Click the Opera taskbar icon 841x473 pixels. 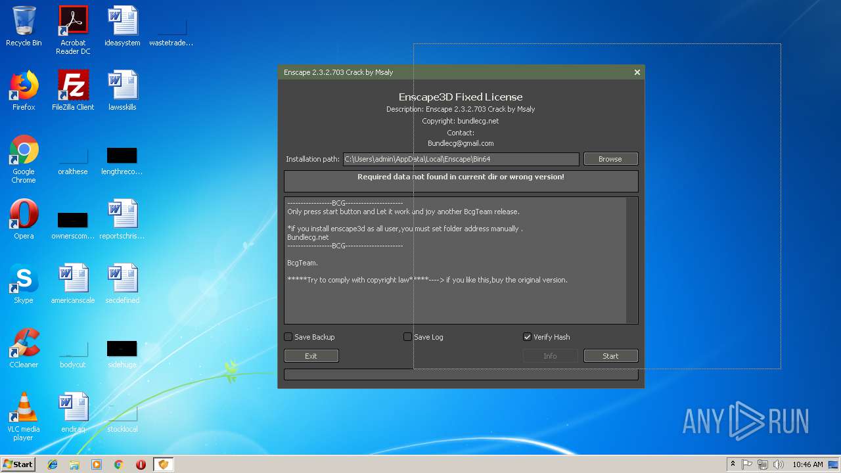[x=141, y=464]
